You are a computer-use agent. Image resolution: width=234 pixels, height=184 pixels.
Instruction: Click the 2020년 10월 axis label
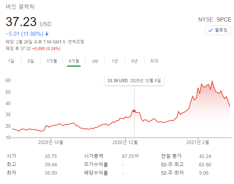click(51, 142)
